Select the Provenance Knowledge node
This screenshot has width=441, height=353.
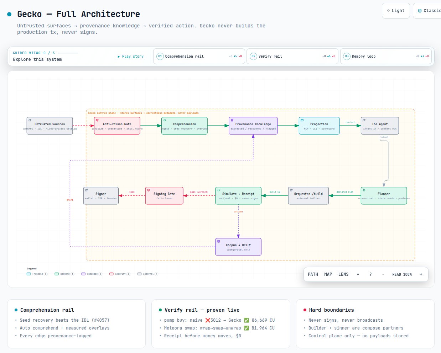253,126
